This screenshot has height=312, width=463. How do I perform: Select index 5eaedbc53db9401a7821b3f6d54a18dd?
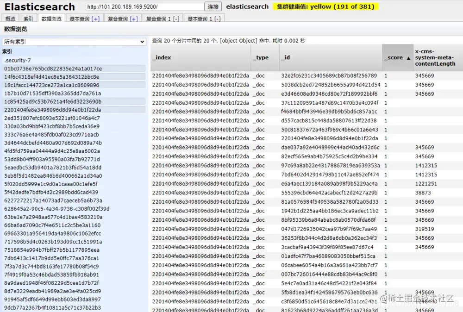[74, 168]
